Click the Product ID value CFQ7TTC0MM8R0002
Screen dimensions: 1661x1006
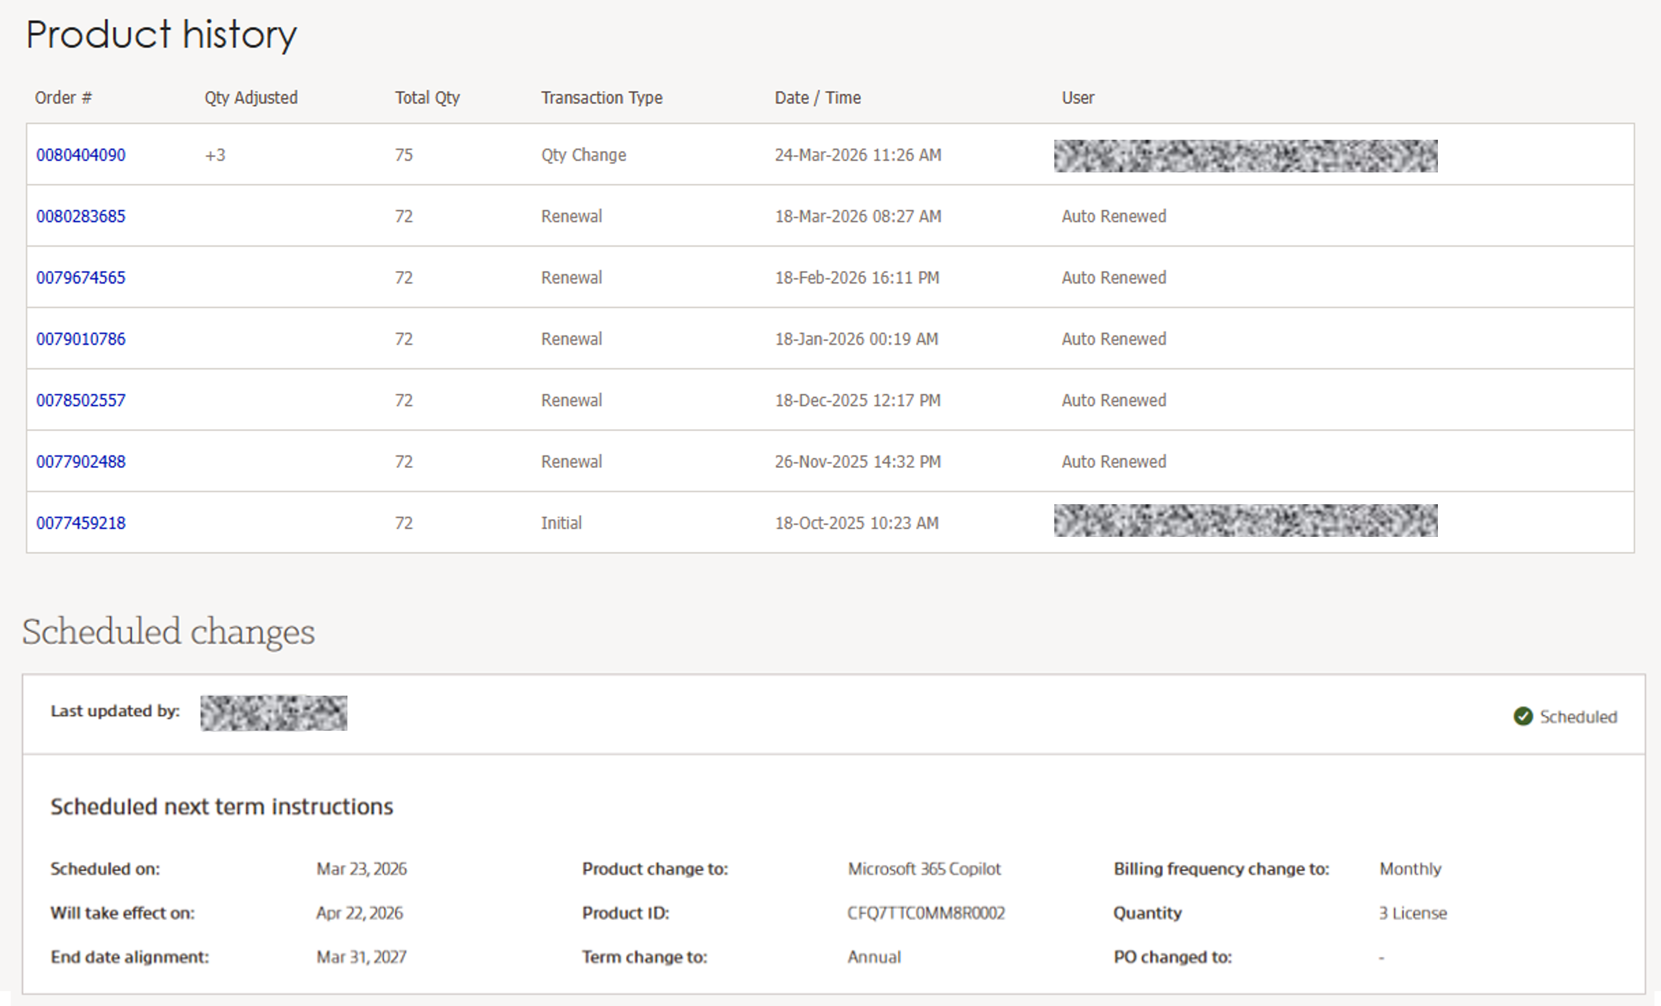click(926, 913)
